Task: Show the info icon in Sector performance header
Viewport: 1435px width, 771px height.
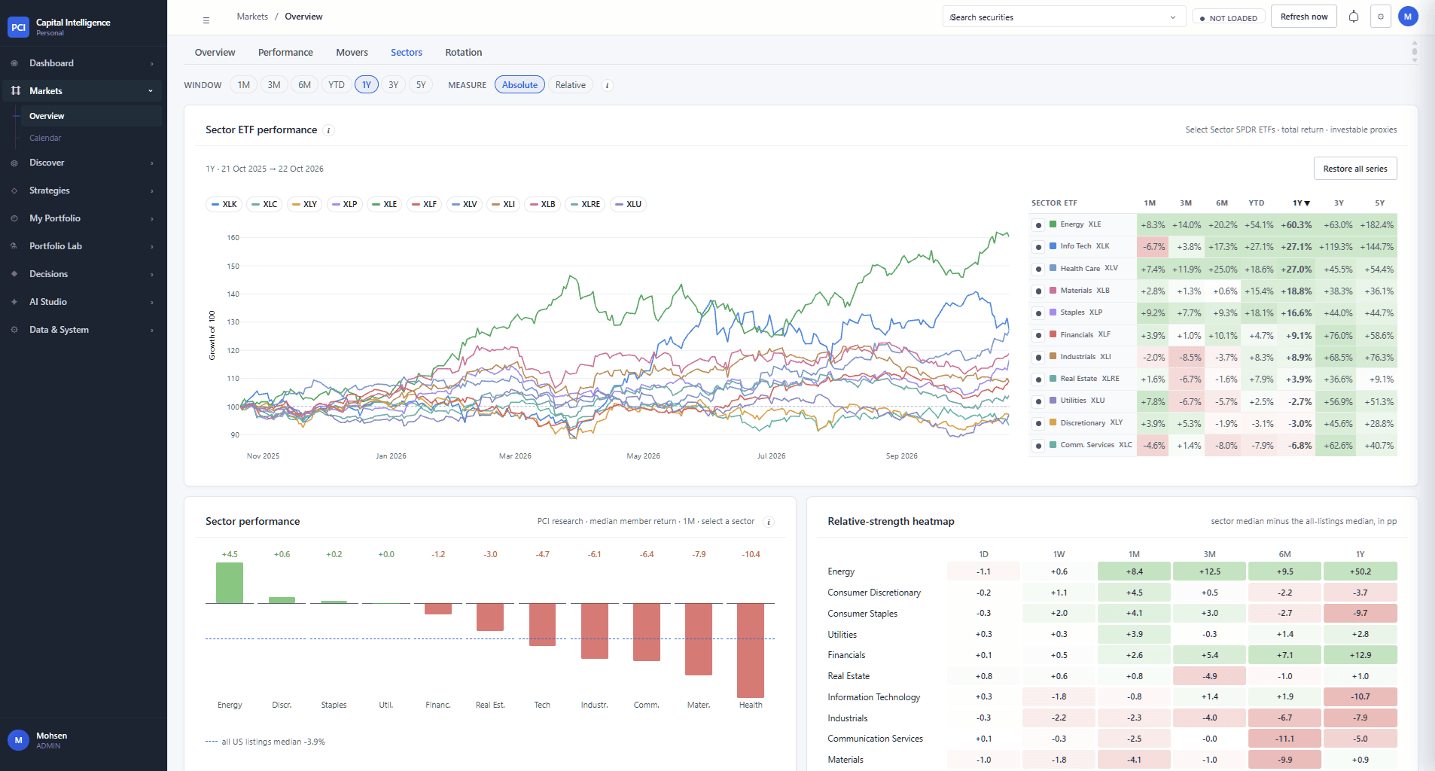Action: tap(769, 522)
